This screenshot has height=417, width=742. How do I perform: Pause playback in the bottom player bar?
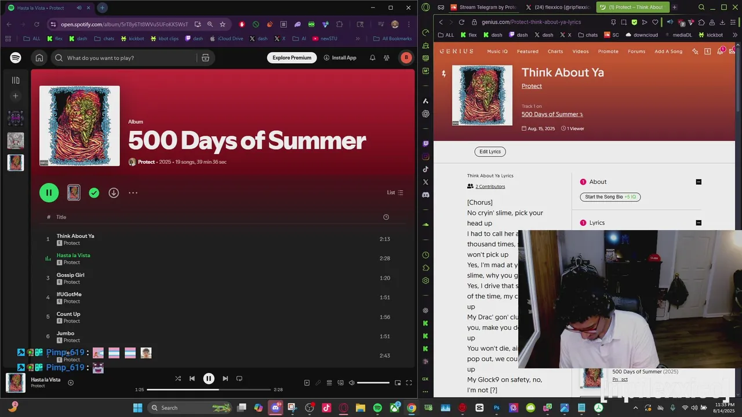pos(209,379)
